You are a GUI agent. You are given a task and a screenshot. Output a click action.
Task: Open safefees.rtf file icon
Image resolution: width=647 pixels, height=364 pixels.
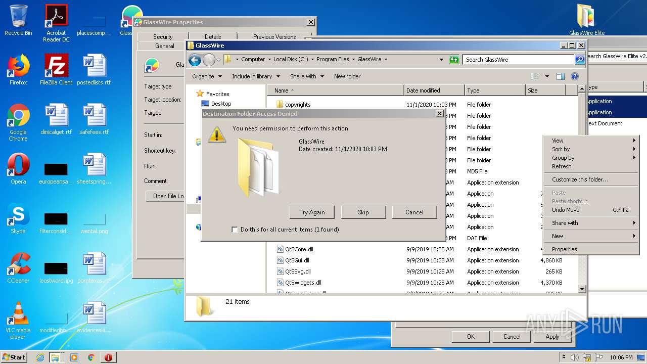pyautogui.click(x=94, y=119)
